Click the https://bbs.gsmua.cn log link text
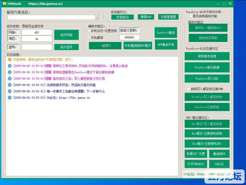The image size is (246, 185). 74,98
